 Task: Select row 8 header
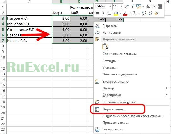coord(3,46)
